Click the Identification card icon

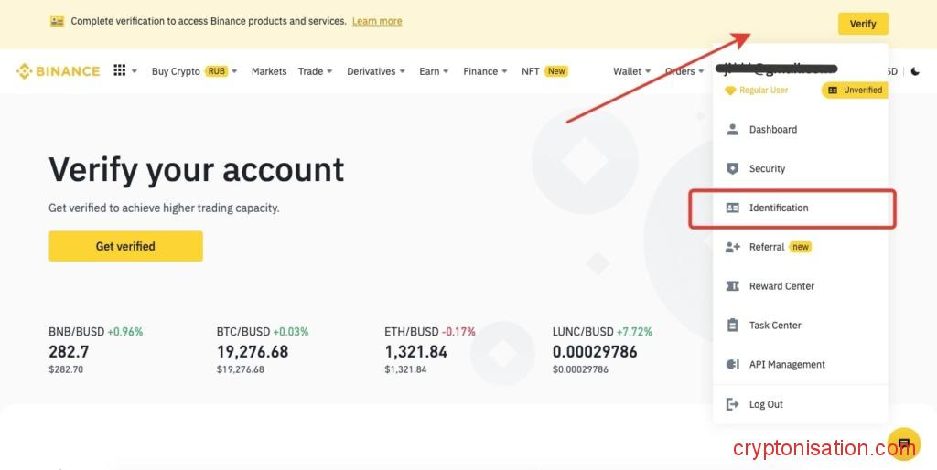pyautogui.click(x=732, y=208)
